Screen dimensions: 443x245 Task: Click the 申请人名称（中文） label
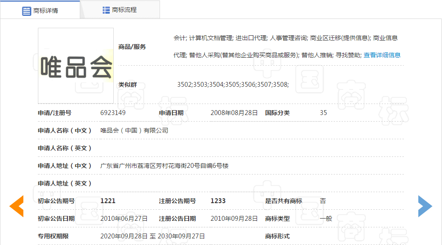(x=65, y=130)
